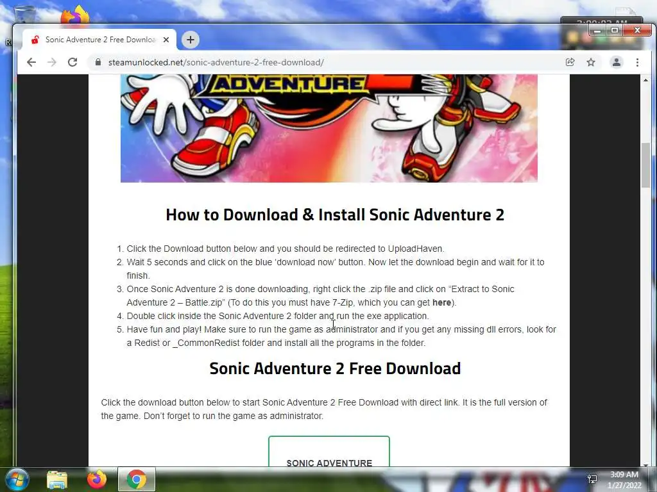Open File Explorer from the taskbar

pos(57,479)
